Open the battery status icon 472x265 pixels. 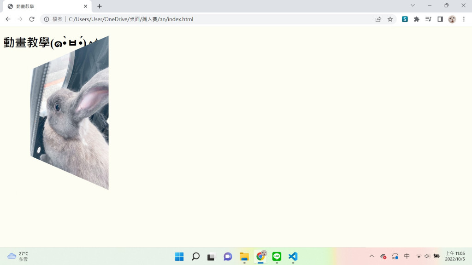437,256
